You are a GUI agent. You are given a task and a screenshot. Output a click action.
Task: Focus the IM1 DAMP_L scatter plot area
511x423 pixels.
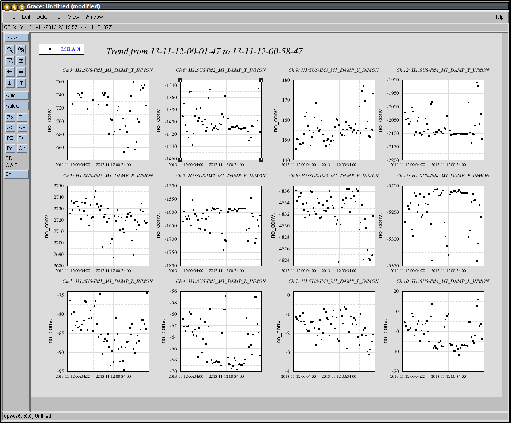pos(108,332)
